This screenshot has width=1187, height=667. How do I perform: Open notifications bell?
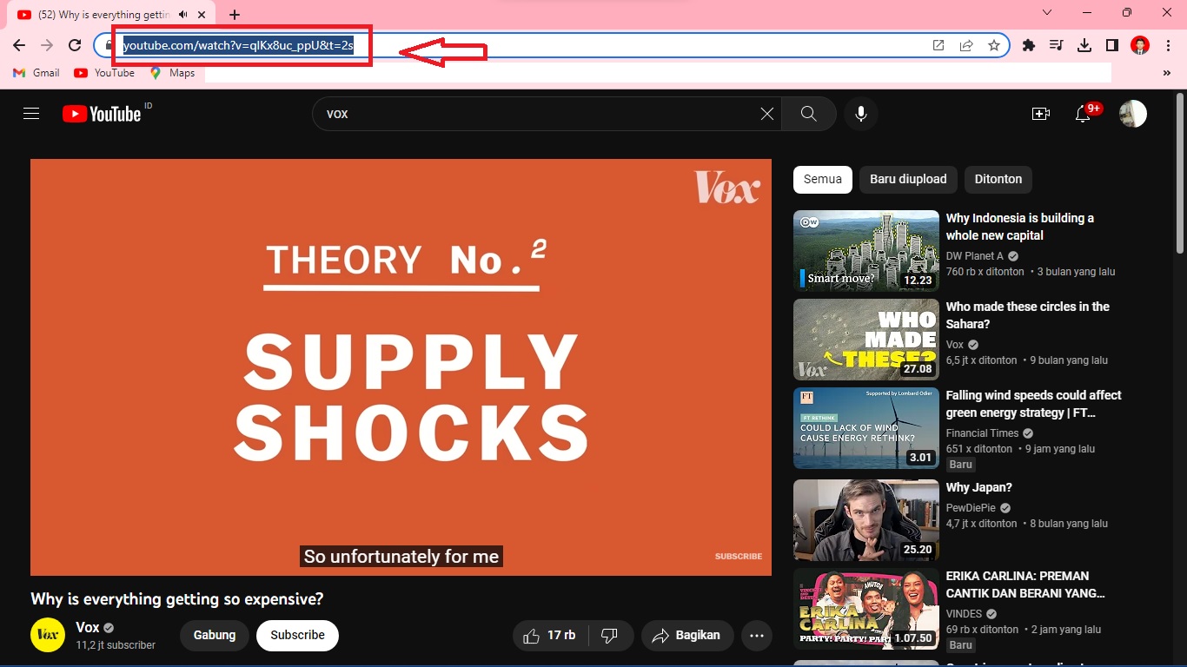pyautogui.click(x=1083, y=114)
